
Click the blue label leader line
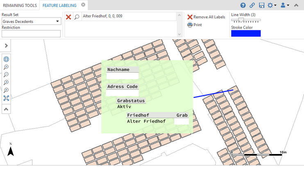click(213, 94)
